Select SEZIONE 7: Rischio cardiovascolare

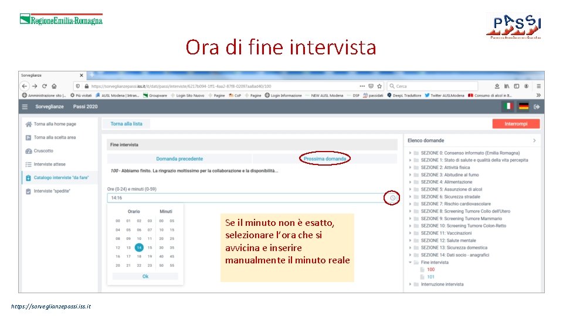tap(456, 204)
